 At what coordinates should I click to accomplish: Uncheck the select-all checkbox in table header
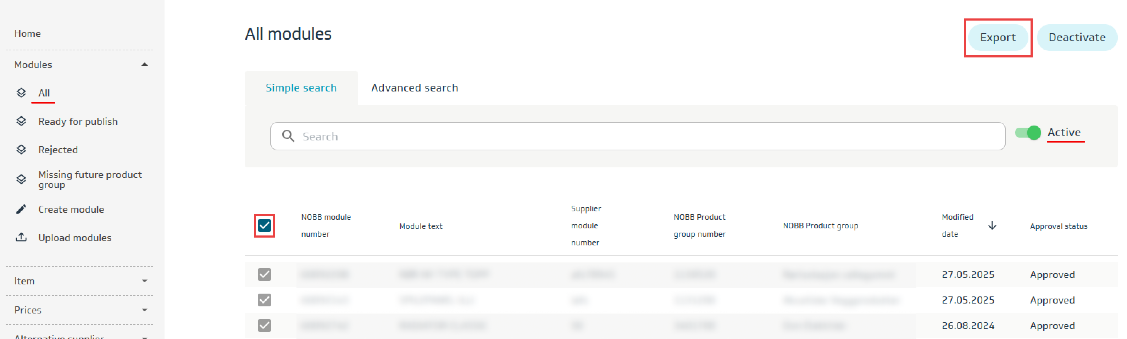point(264,226)
